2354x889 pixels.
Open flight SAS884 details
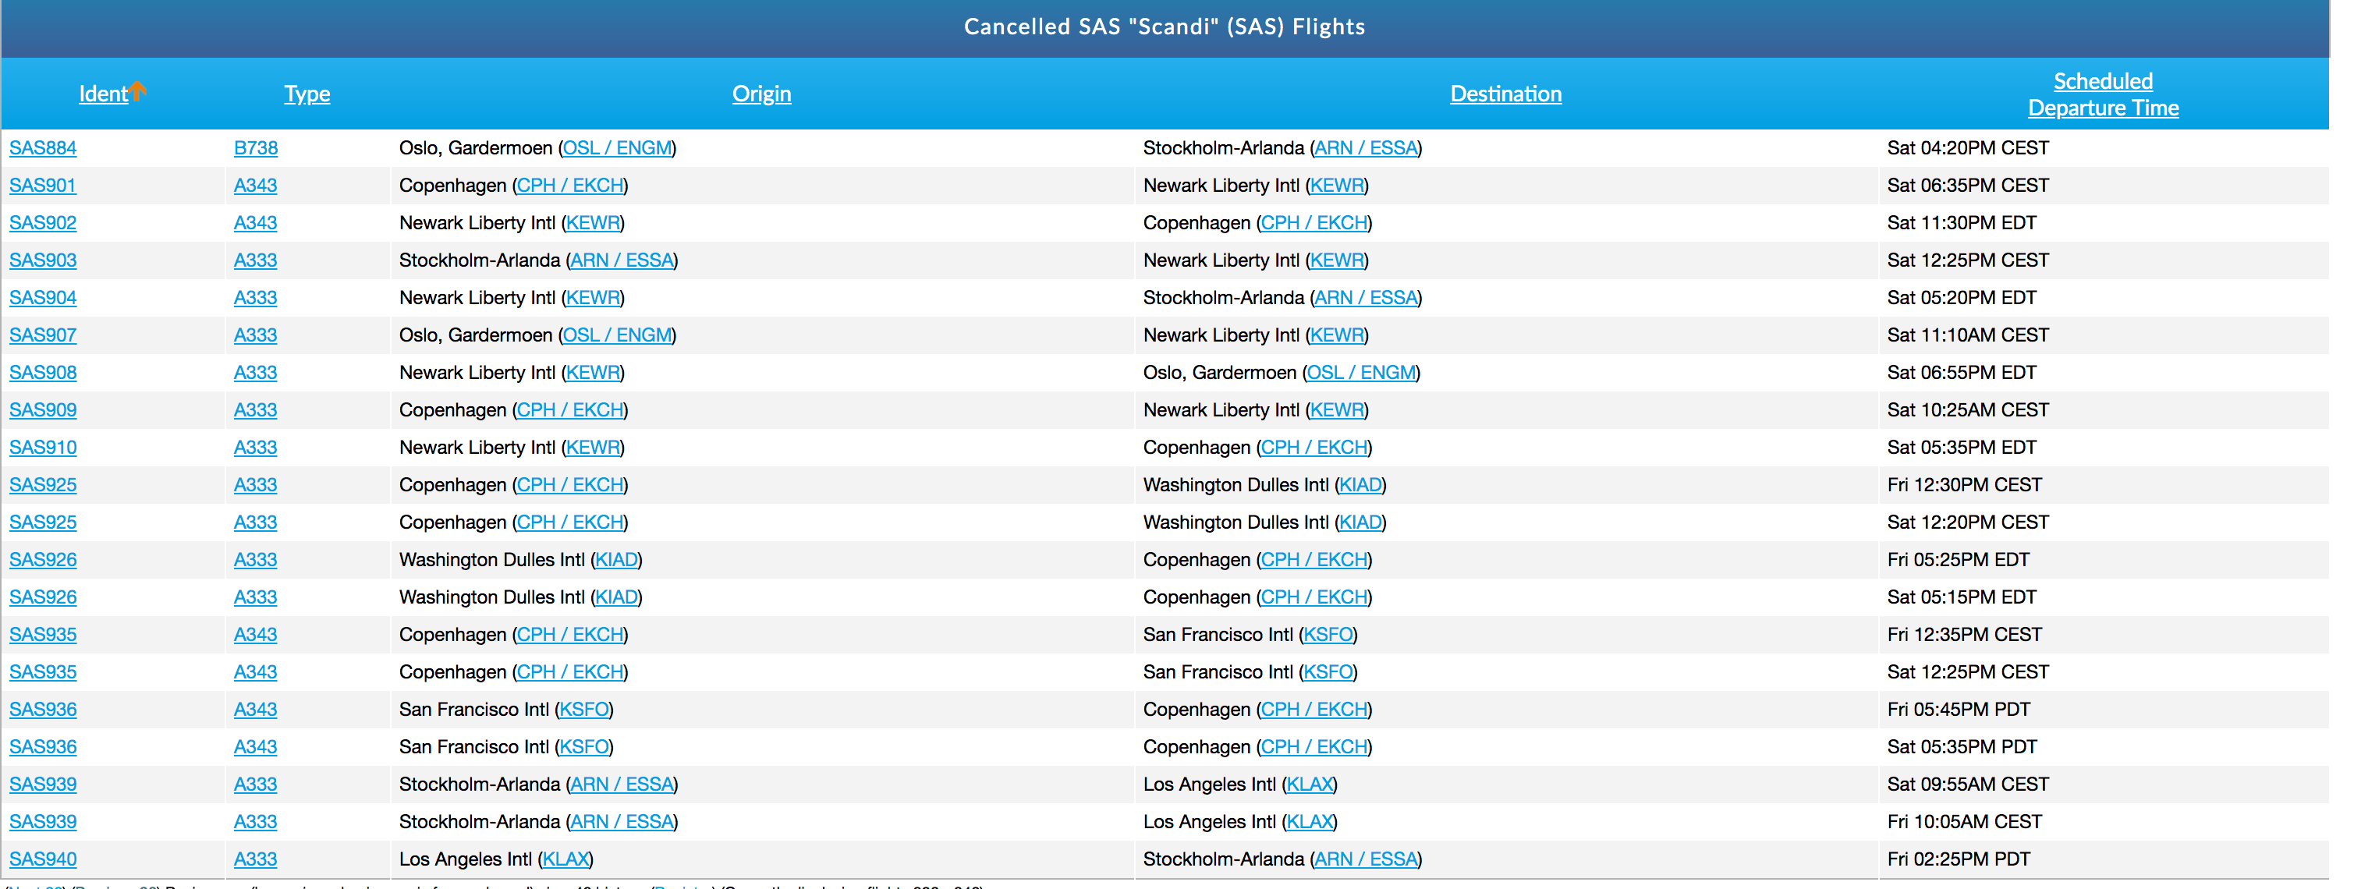click(x=42, y=148)
